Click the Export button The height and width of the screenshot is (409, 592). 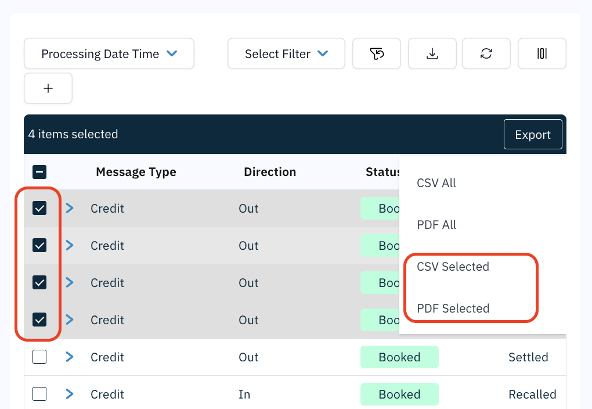point(532,135)
